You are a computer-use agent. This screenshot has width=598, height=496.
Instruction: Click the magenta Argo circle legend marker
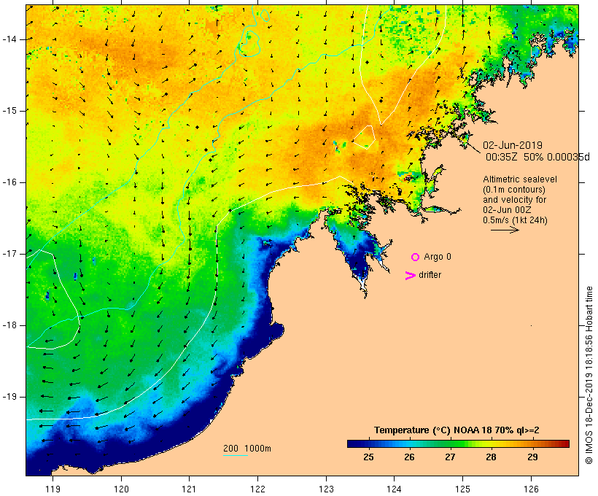(x=416, y=257)
